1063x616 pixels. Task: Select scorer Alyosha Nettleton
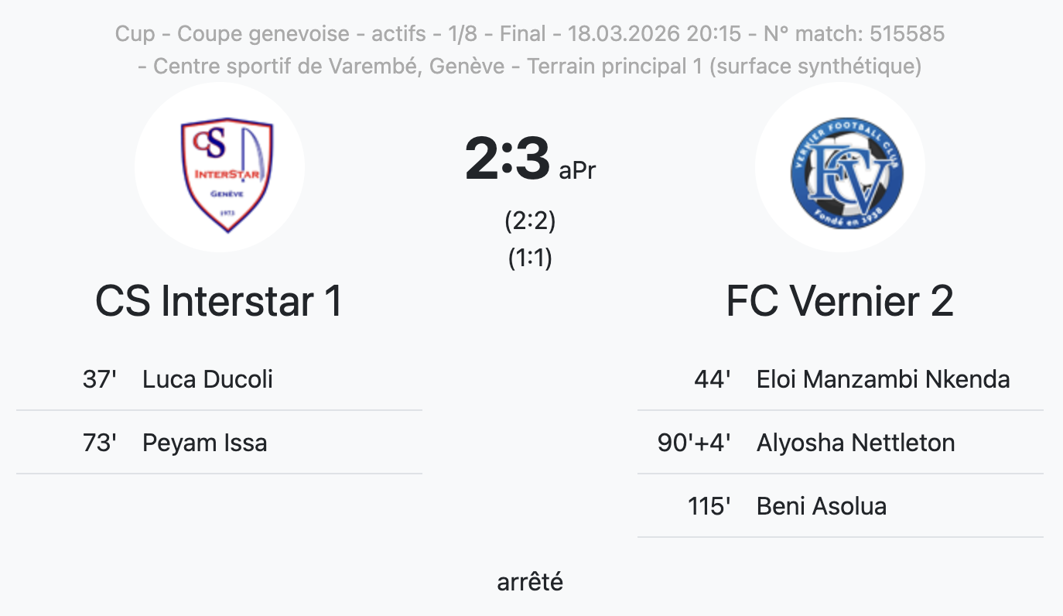click(x=856, y=443)
